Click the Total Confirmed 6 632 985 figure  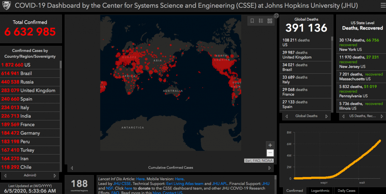30,32
